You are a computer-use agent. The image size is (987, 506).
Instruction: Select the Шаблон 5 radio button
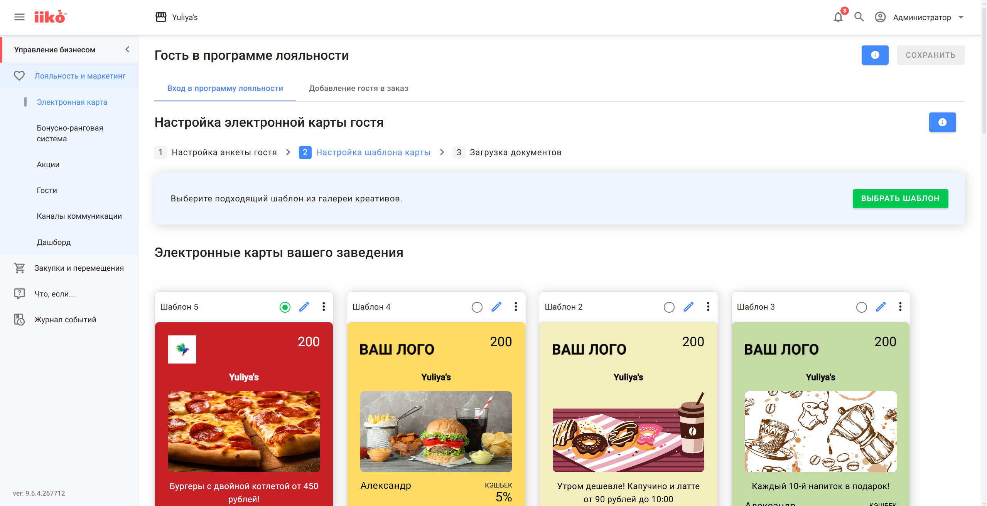pos(285,307)
